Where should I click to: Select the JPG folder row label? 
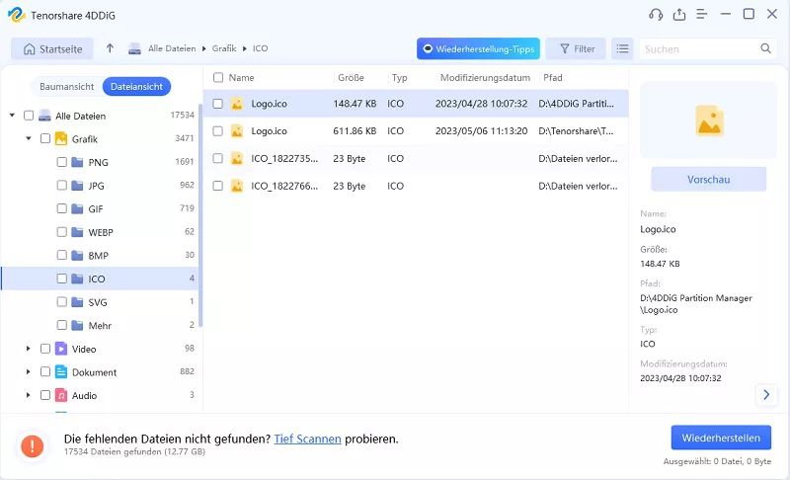point(96,186)
